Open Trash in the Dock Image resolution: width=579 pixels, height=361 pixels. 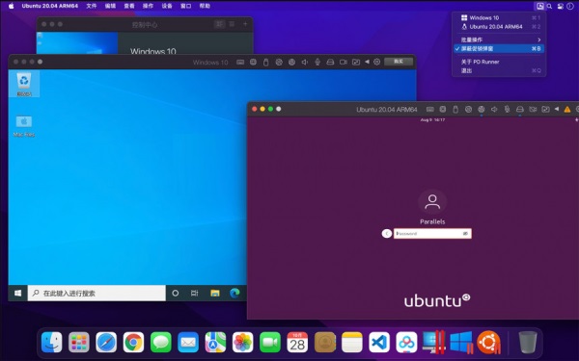pyautogui.click(x=528, y=342)
